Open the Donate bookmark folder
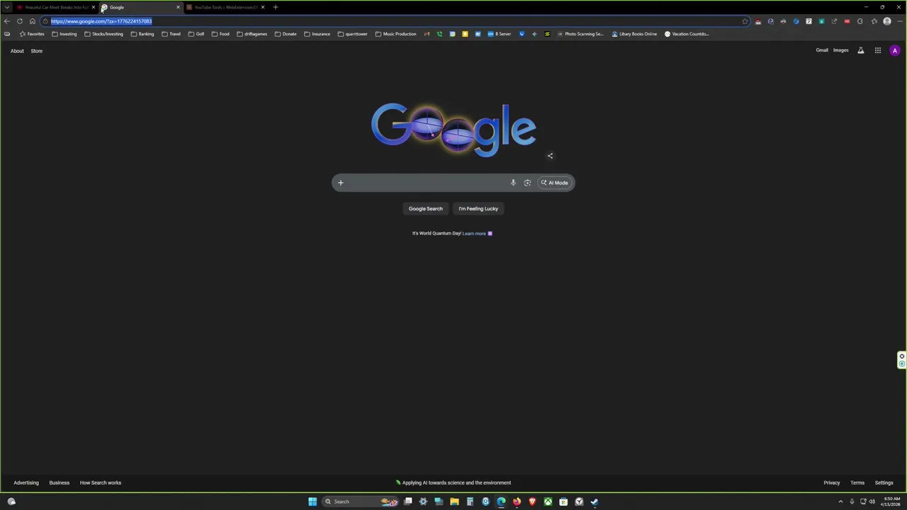The height and width of the screenshot is (510, 907). point(286,34)
